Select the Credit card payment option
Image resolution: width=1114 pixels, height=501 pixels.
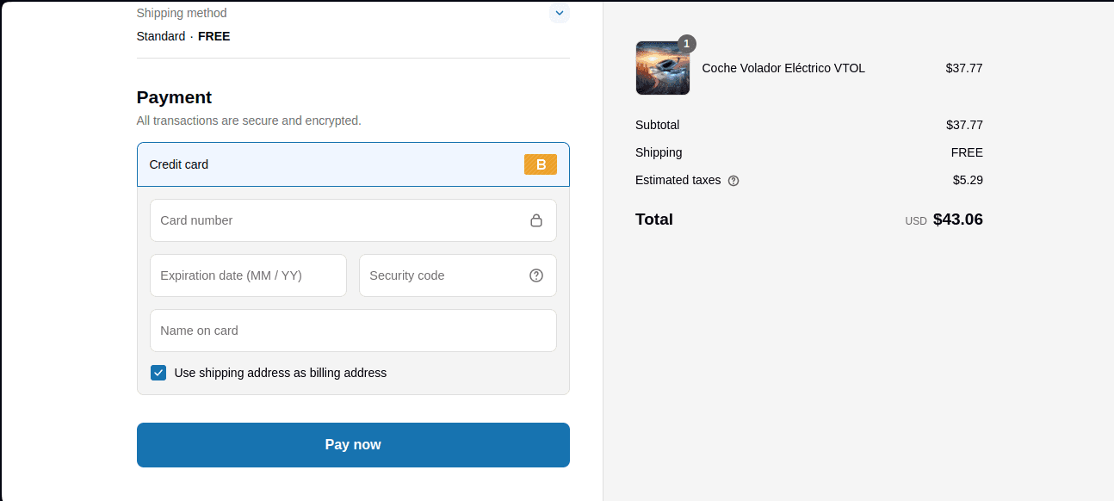click(179, 164)
